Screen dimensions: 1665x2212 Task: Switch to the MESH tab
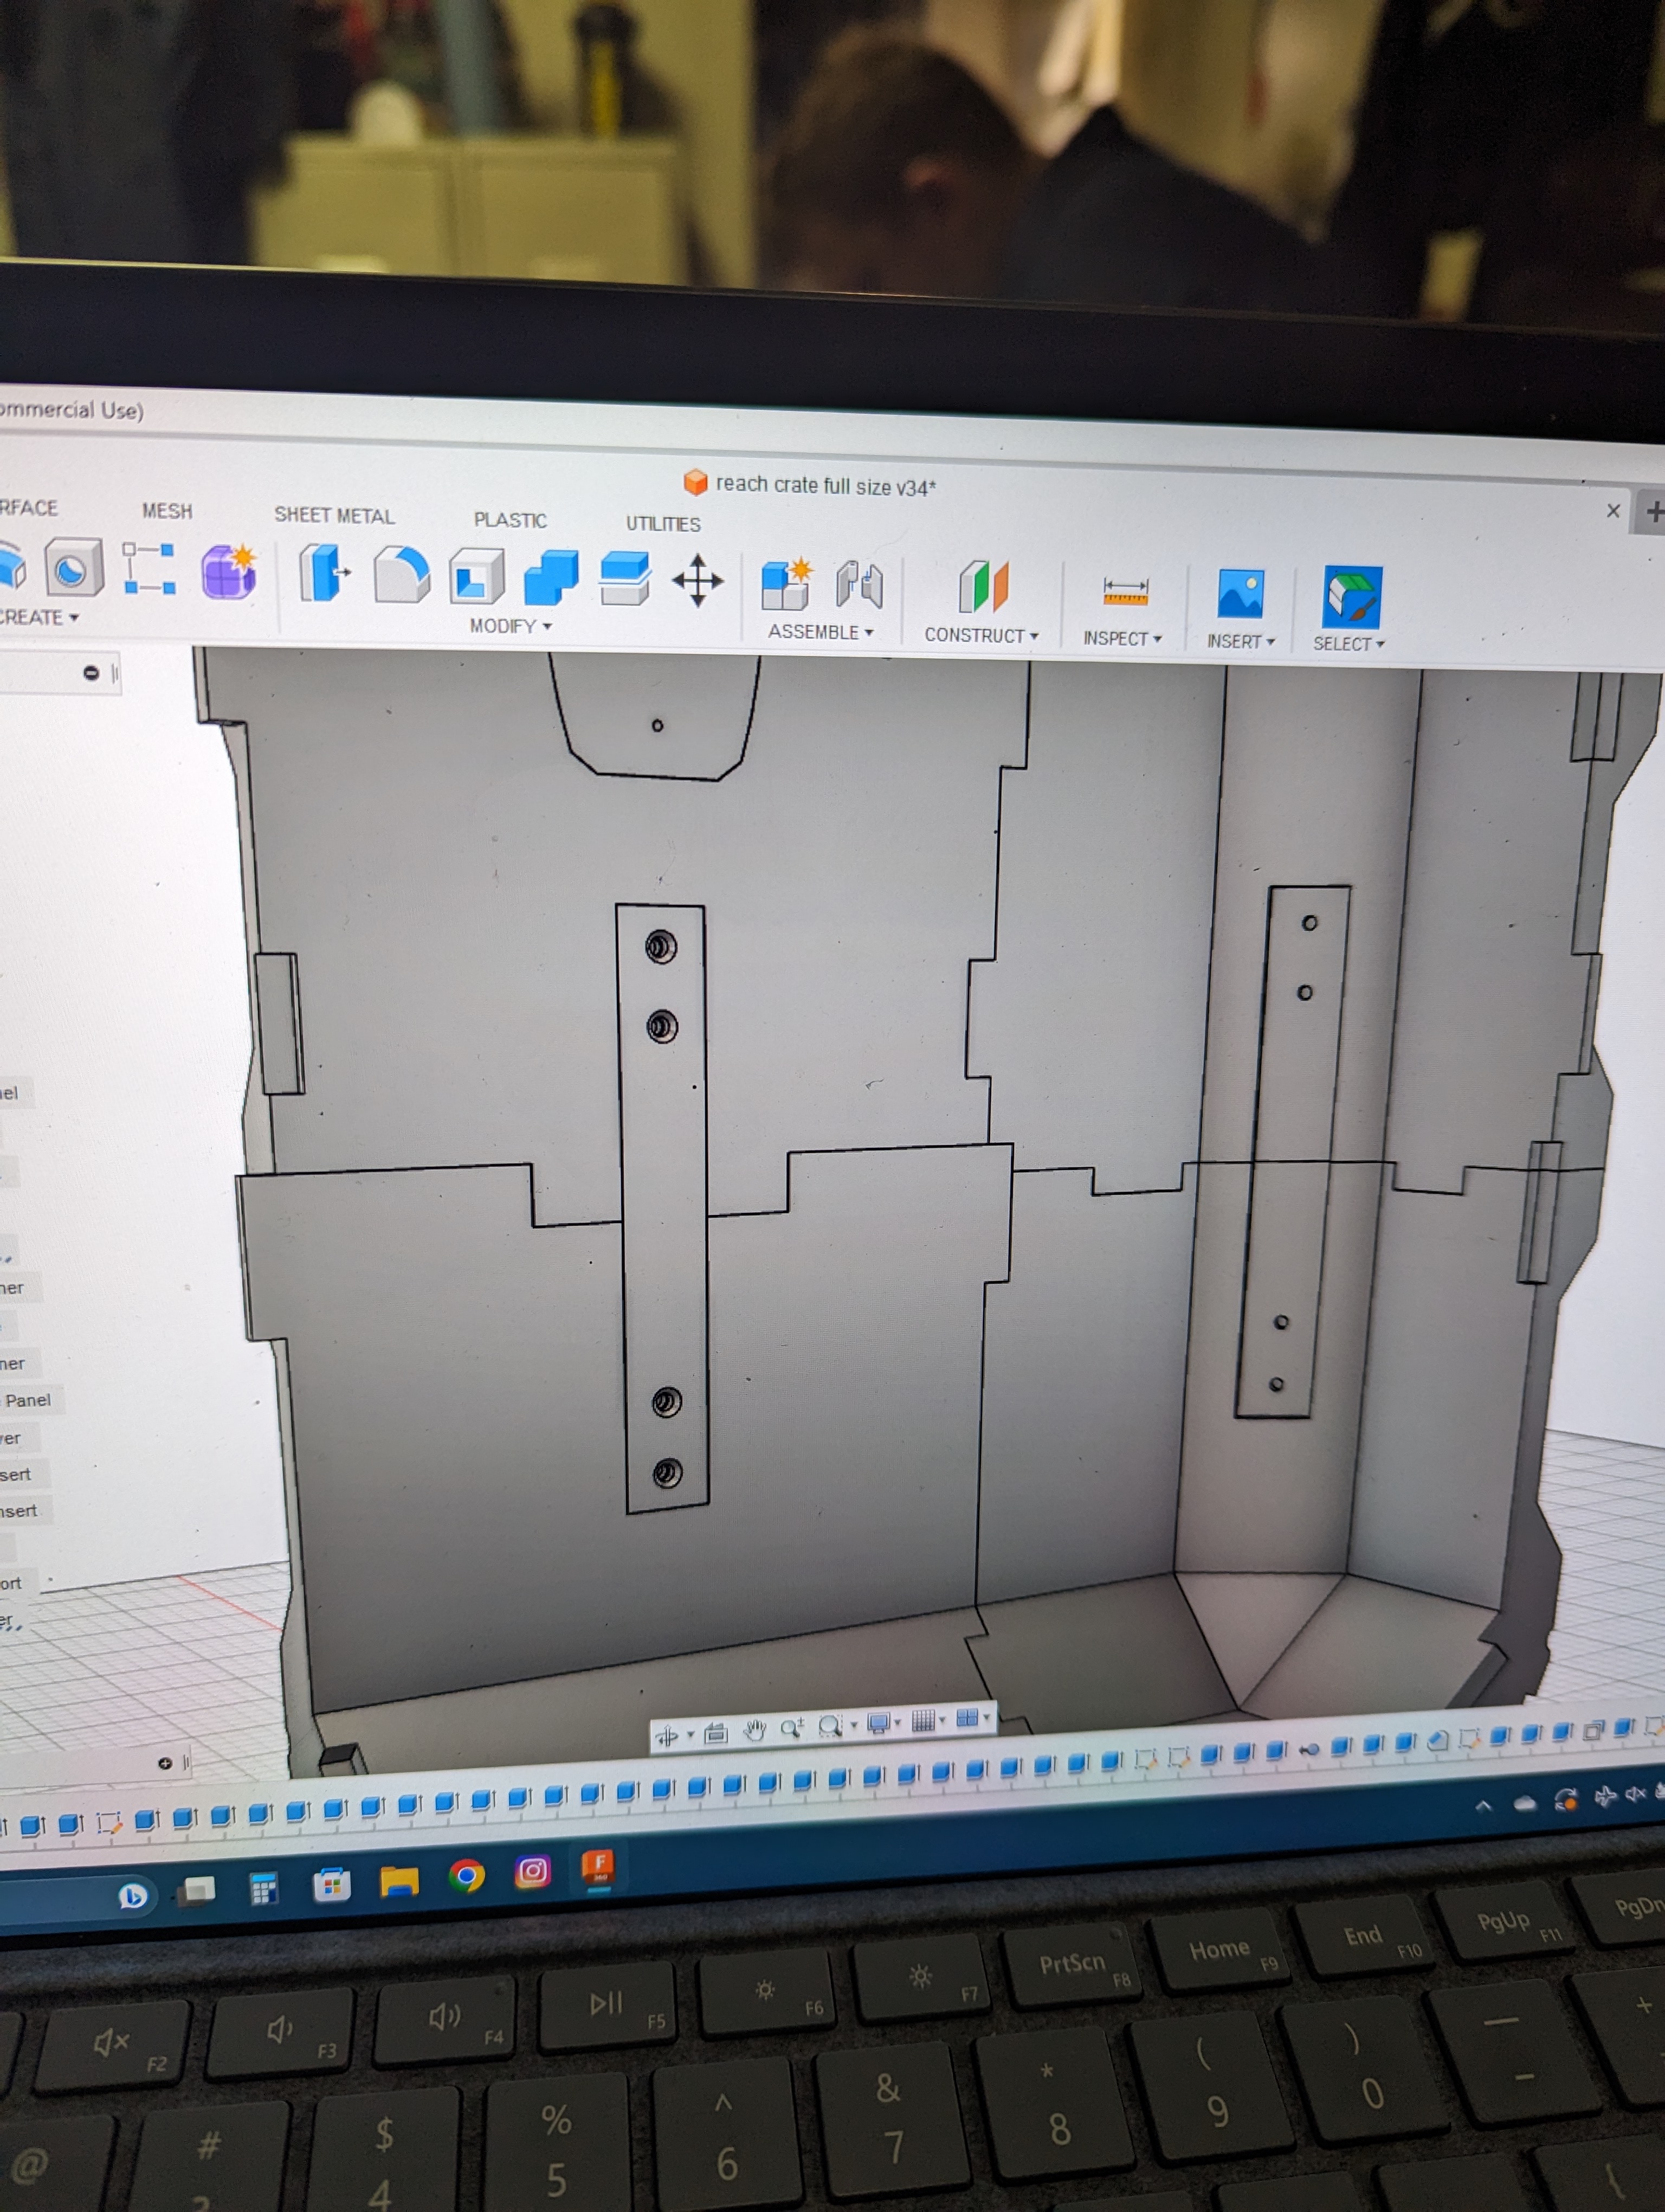click(167, 511)
